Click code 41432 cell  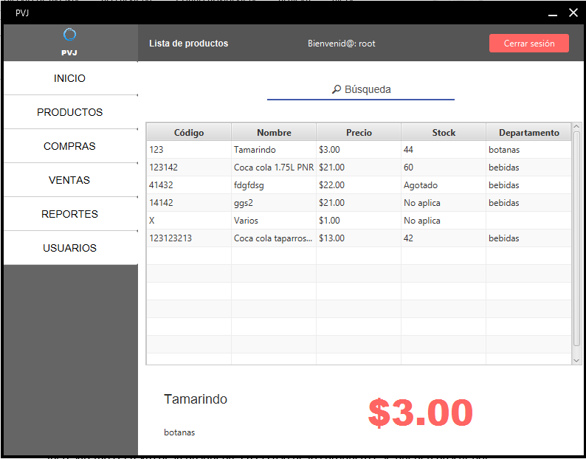pos(189,185)
